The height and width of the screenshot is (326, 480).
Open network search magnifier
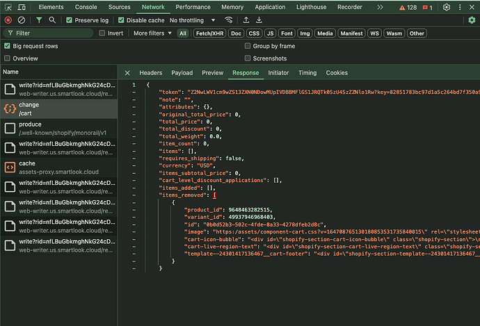coord(53,20)
